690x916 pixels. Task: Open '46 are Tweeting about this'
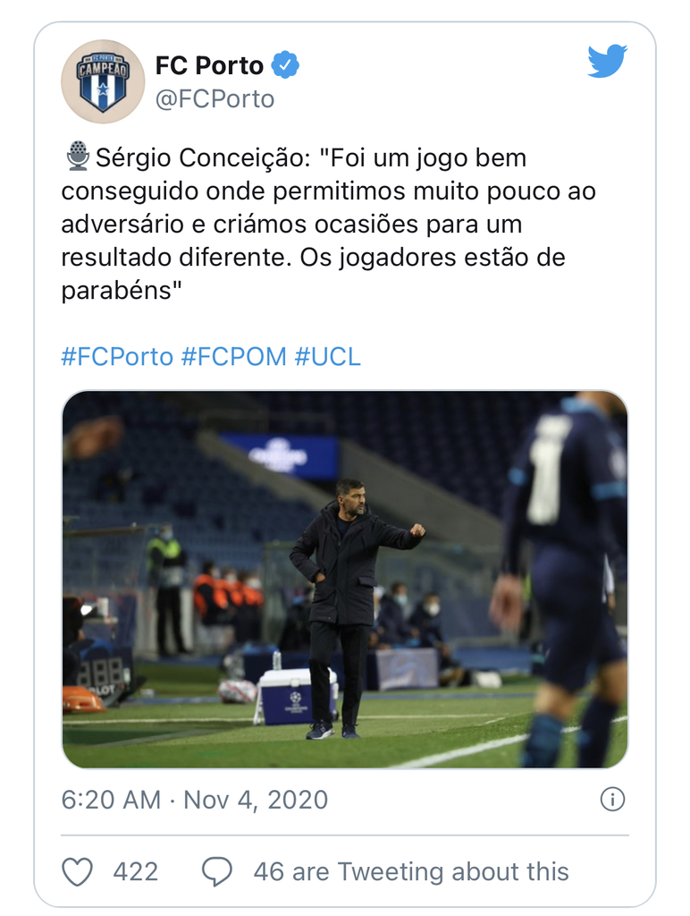pos(411,871)
